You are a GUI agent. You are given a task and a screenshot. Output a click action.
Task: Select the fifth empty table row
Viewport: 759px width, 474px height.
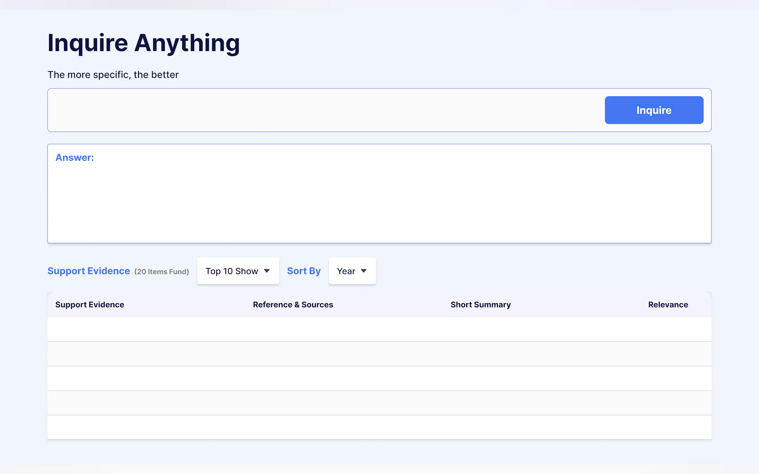click(x=379, y=427)
